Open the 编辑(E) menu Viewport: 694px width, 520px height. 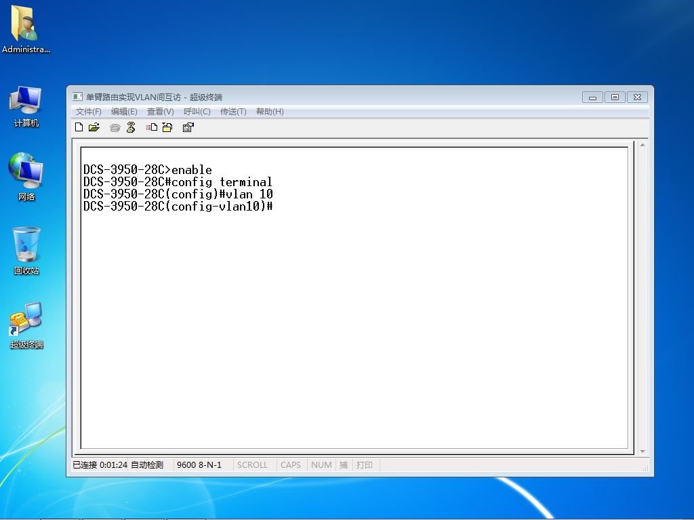coord(124,112)
